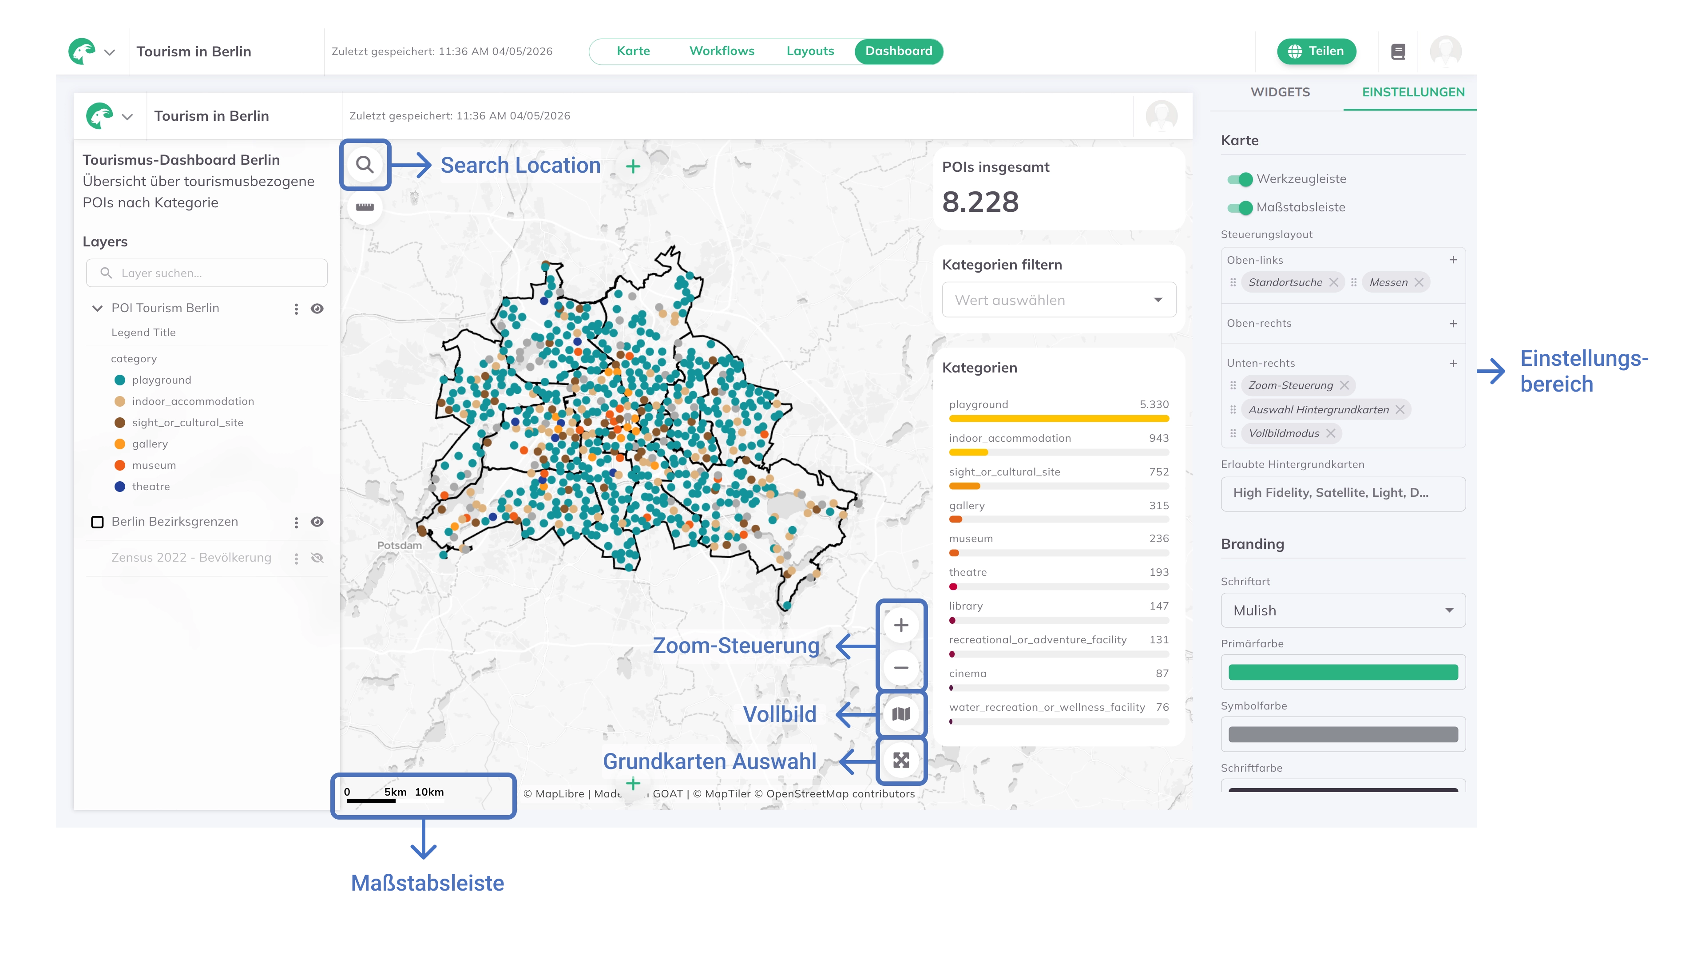
Task: Remove the Auswahl Hintergrundkarten chip
Action: pyautogui.click(x=1400, y=410)
